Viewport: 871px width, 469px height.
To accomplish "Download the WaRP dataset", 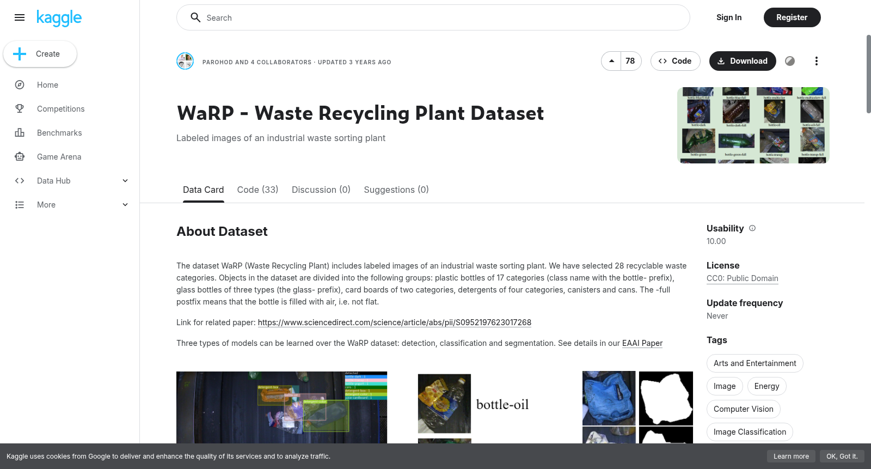I will [743, 61].
